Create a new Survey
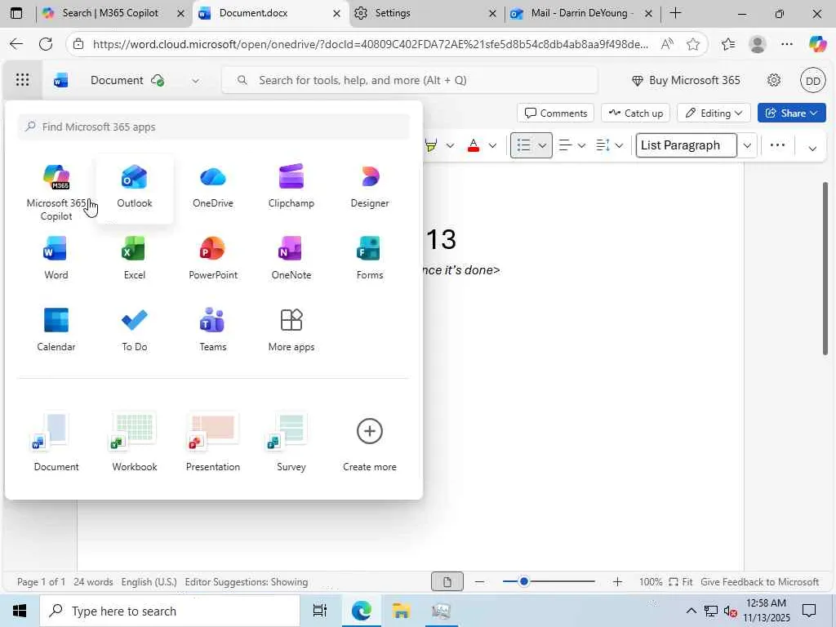Viewport: 836px width, 627px height. coord(291,442)
